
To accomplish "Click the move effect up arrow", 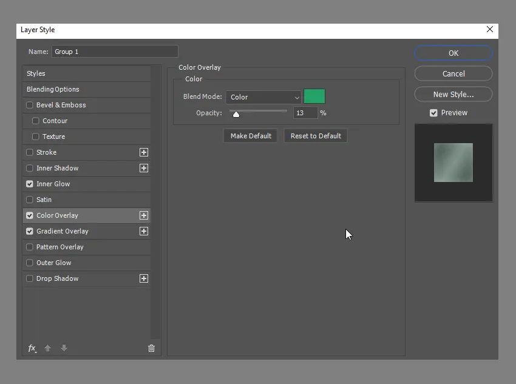I will point(48,348).
